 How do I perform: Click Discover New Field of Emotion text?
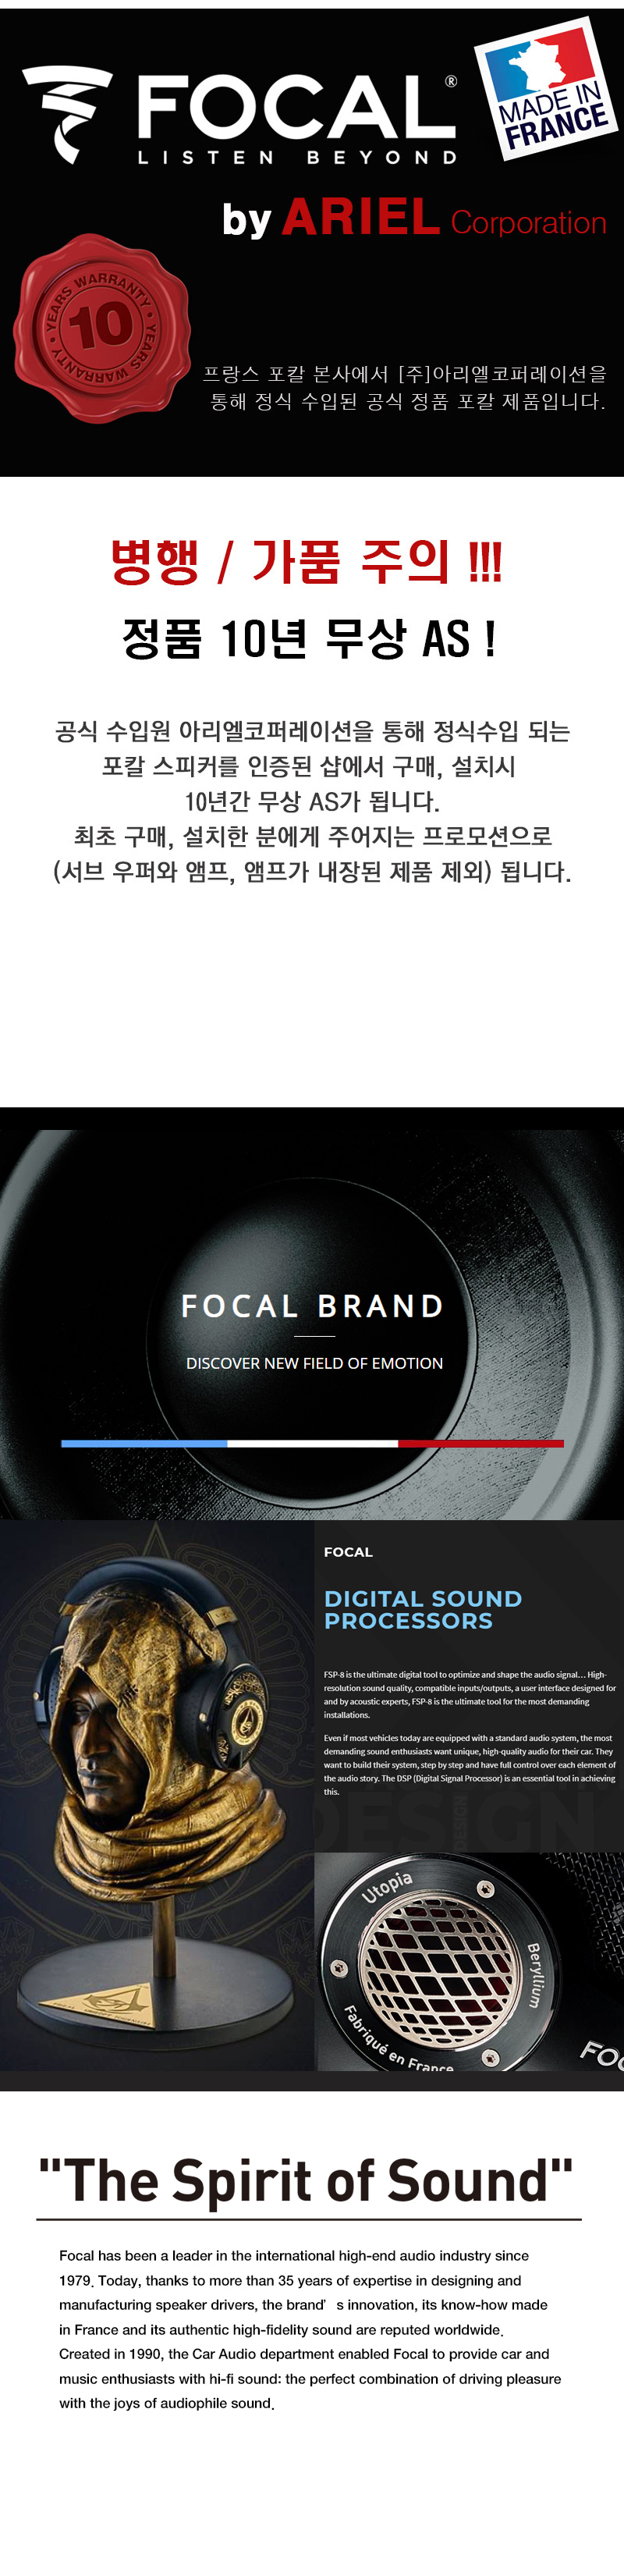point(314,1363)
